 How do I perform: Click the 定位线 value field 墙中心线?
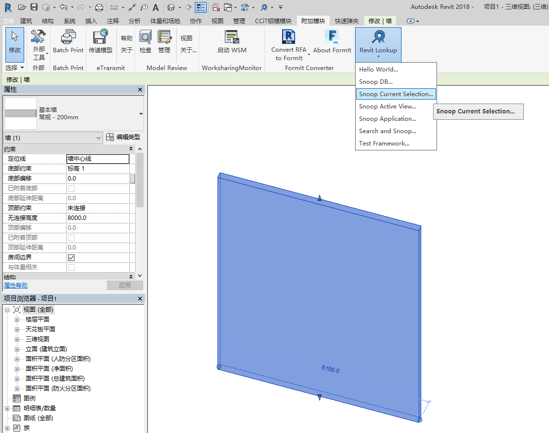(98, 159)
